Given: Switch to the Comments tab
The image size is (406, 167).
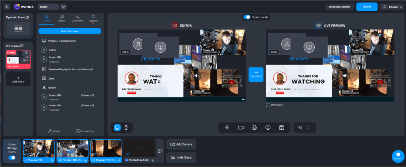Looking at the screenshot, I should 77,19.
